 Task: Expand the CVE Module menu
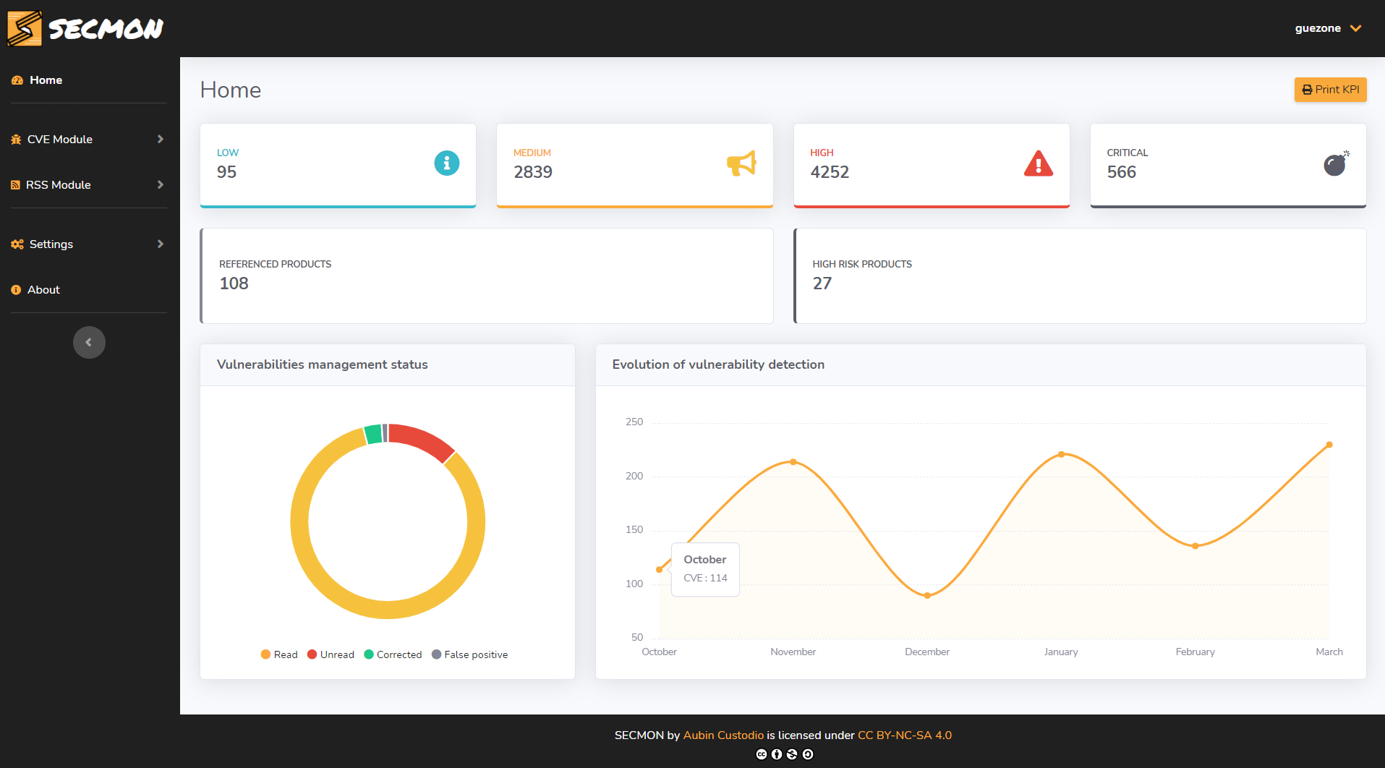(x=60, y=139)
